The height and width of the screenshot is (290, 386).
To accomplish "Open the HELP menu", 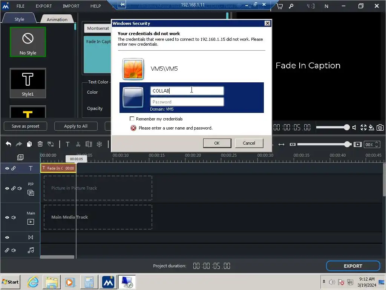I will [95, 6].
